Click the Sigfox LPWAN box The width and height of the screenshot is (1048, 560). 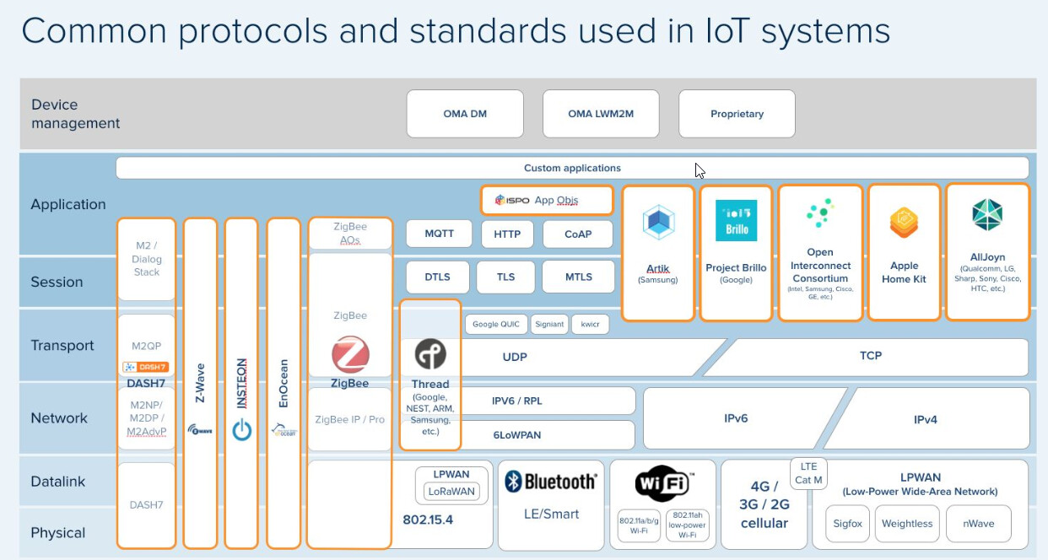tap(846, 523)
